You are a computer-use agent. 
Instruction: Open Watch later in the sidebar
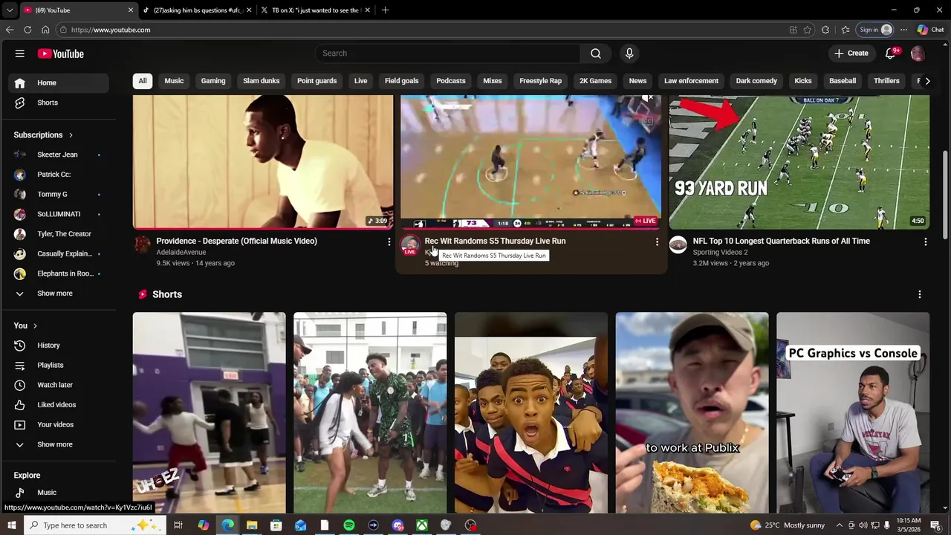pos(59,385)
